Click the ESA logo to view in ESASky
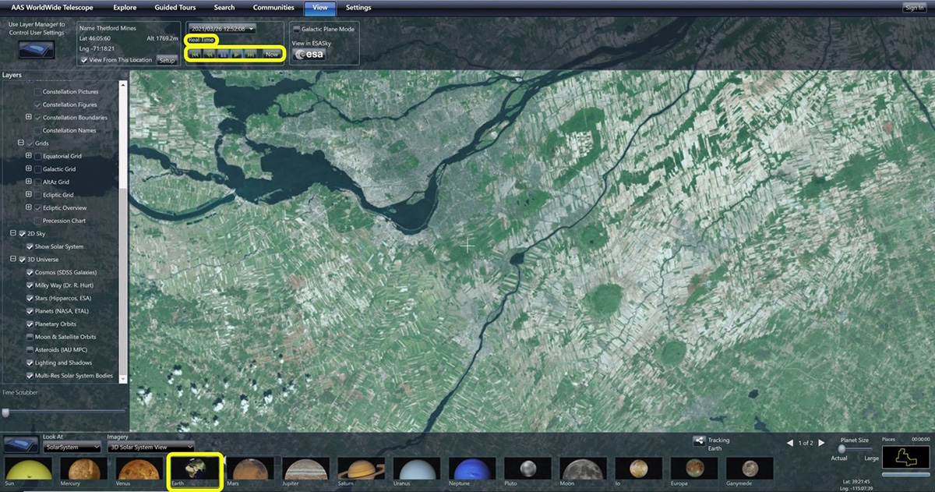The height and width of the screenshot is (492, 935). point(309,55)
